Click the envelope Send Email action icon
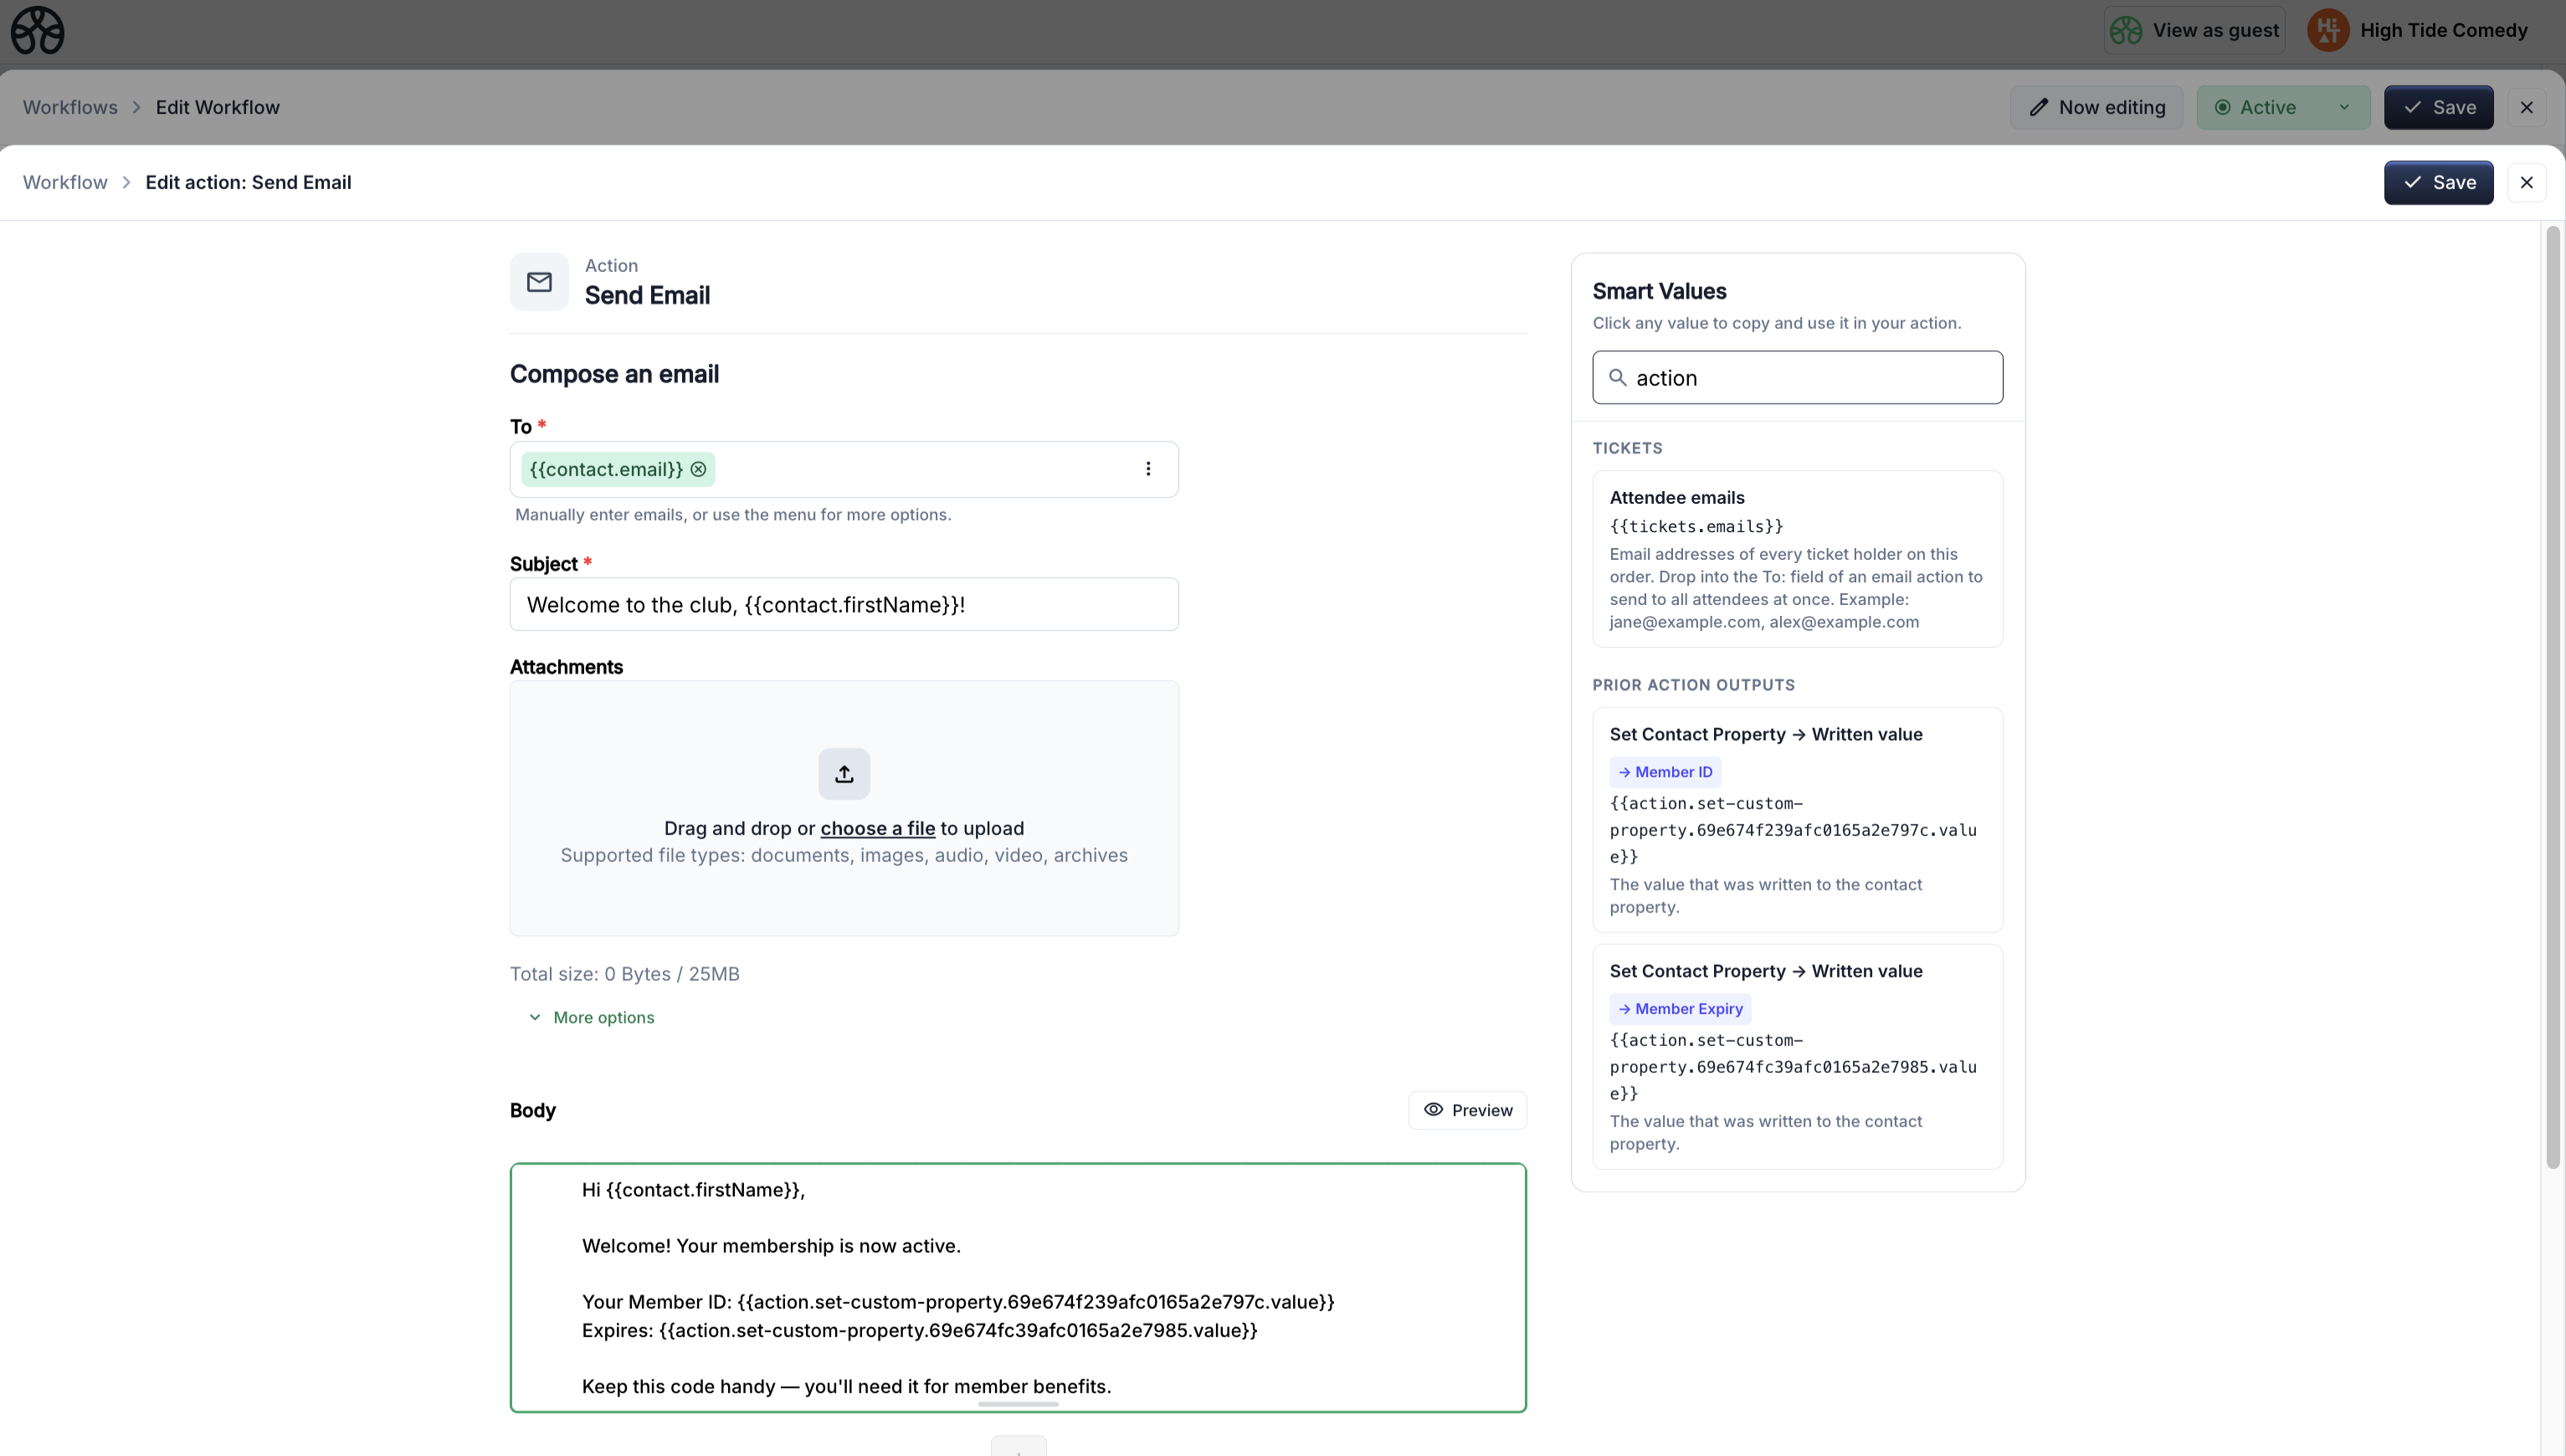The image size is (2566, 1456). [x=539, y=282]
